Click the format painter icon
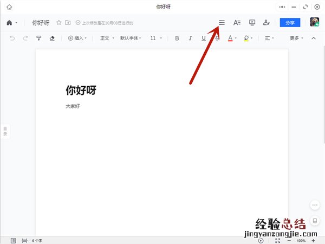Viewport: 325px width, 244px height. point(39,38)
